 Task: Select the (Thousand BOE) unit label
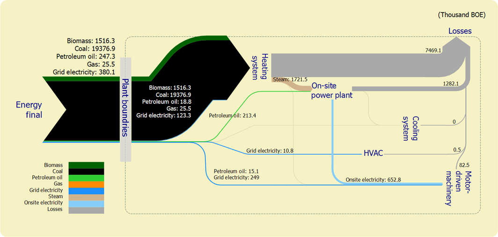click(x=461, y=14)
